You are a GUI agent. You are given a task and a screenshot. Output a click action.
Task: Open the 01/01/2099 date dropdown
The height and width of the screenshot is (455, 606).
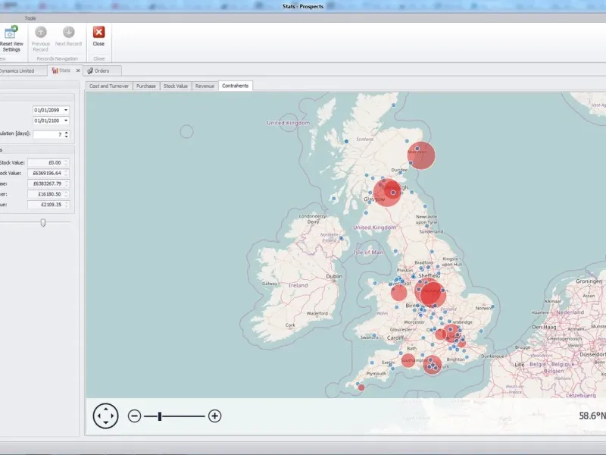coord(66,110)
